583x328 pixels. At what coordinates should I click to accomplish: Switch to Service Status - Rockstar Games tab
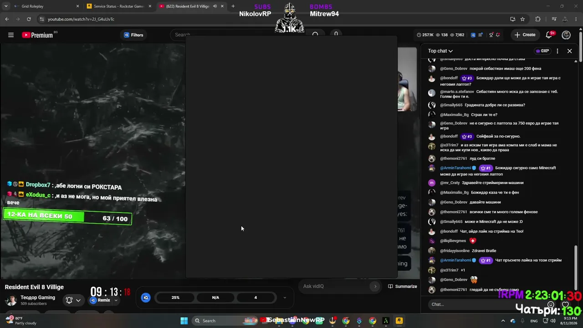(x=118, y=6)
